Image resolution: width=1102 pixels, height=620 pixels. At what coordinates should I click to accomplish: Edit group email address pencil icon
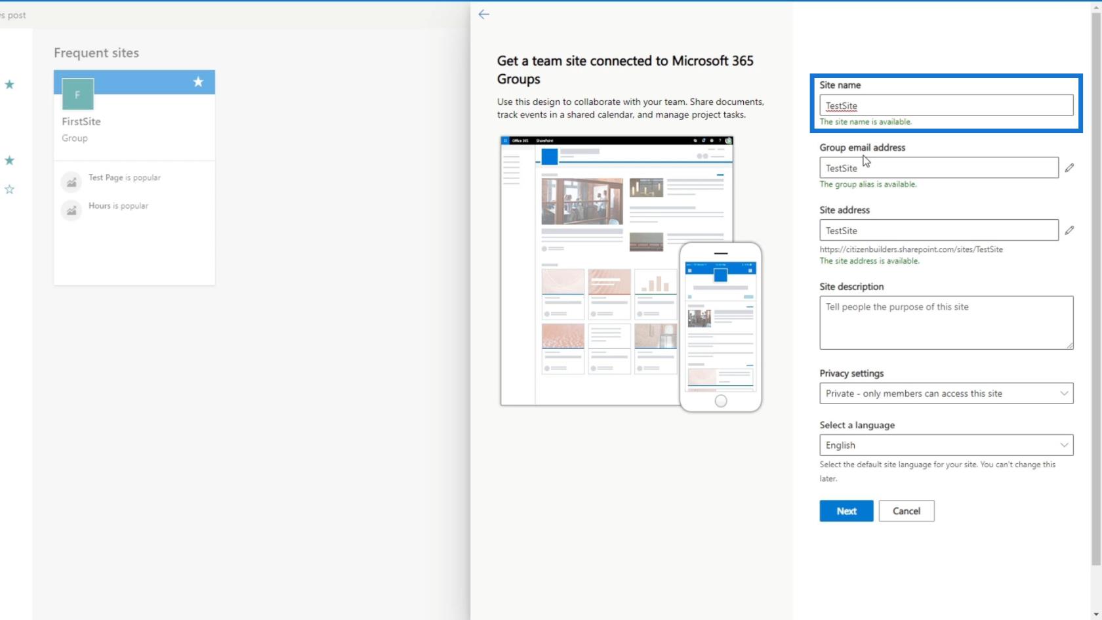1069,168
